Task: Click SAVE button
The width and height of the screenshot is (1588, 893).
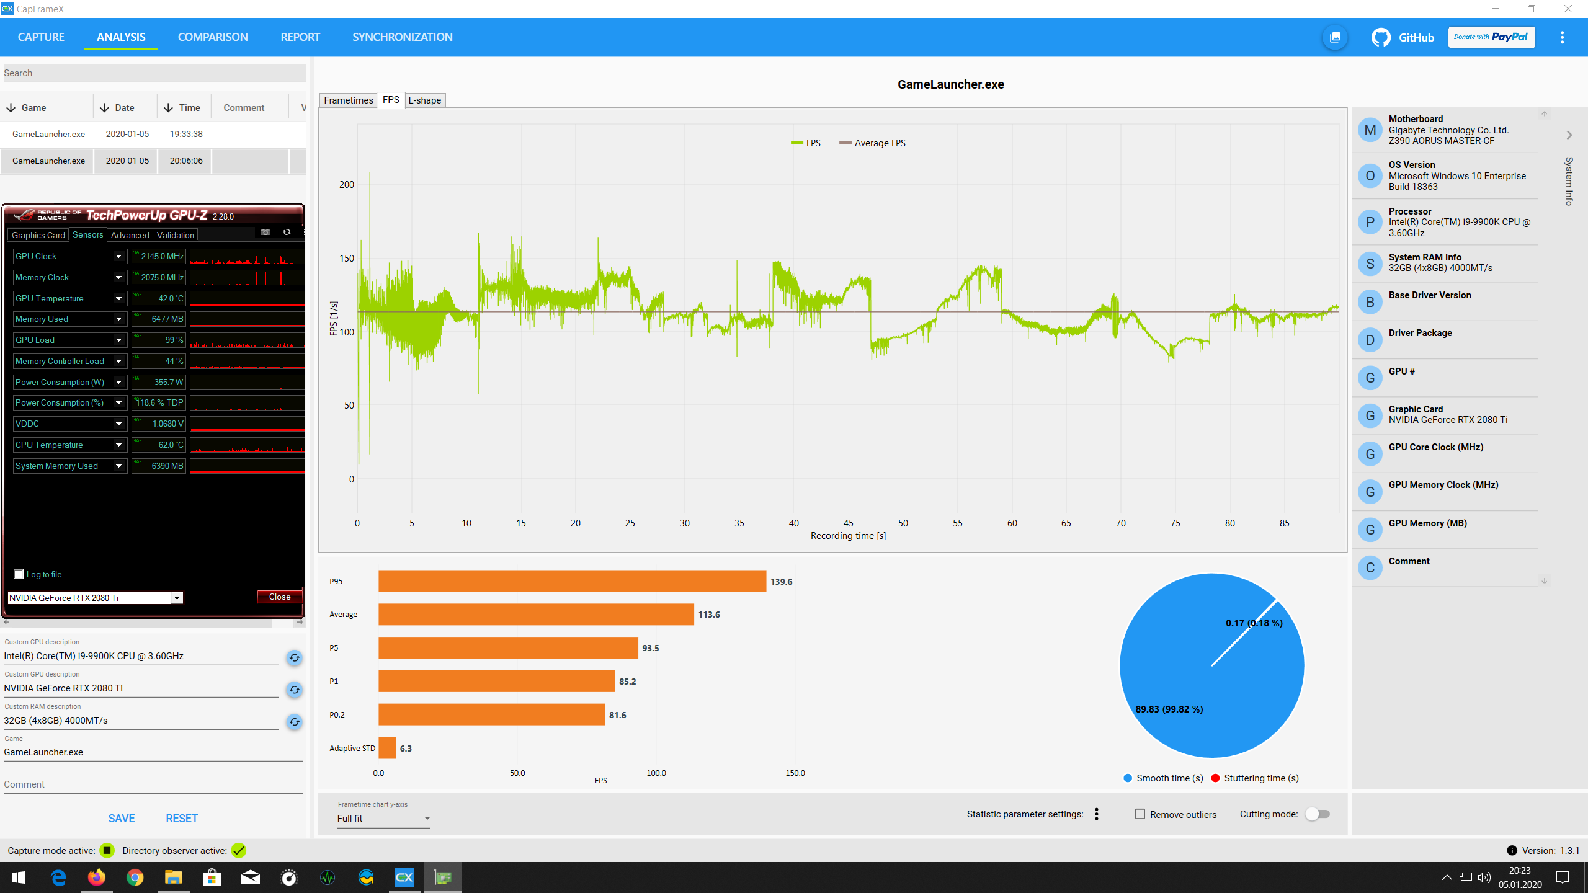Action: [x=122, y=819]
